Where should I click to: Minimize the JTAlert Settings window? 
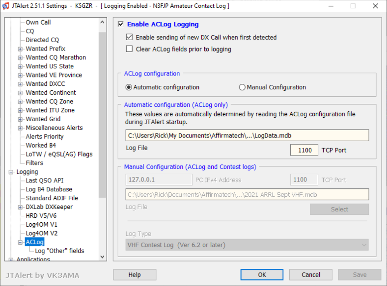(331, 6)
